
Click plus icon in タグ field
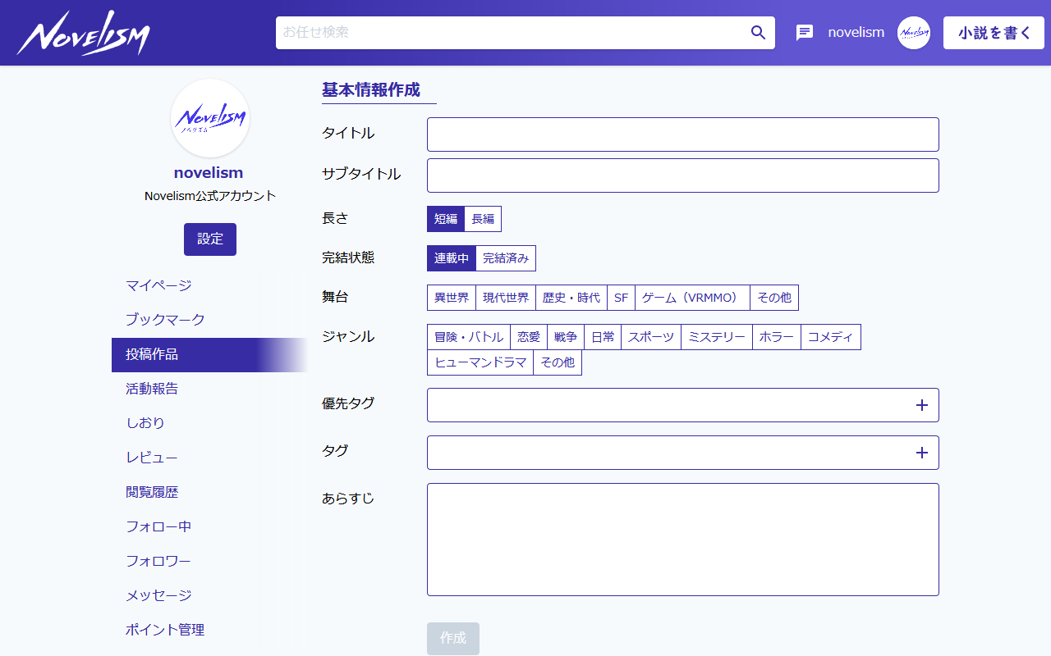pos(921,453)
